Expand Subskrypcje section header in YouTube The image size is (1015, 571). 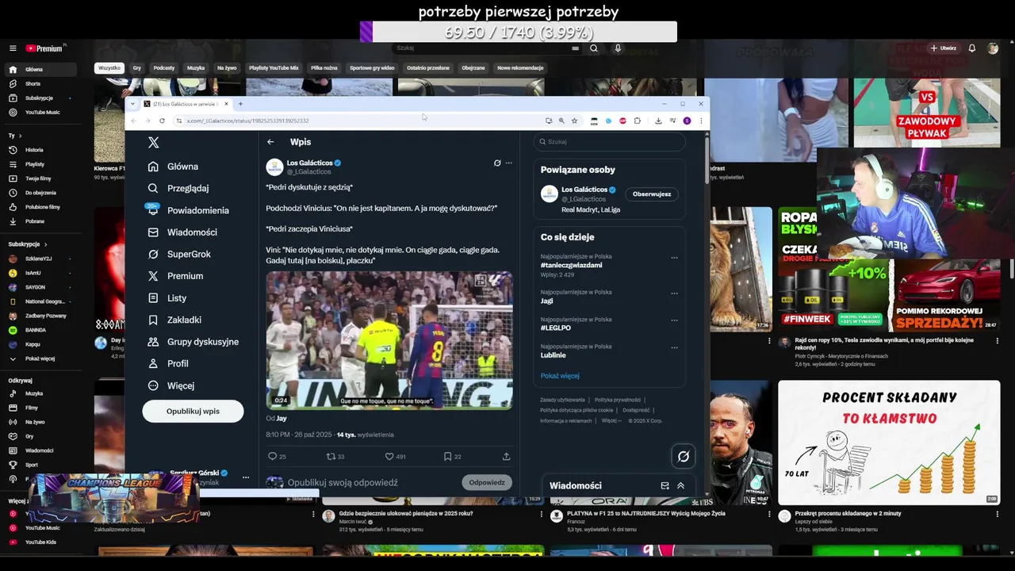tap(29, 244)
